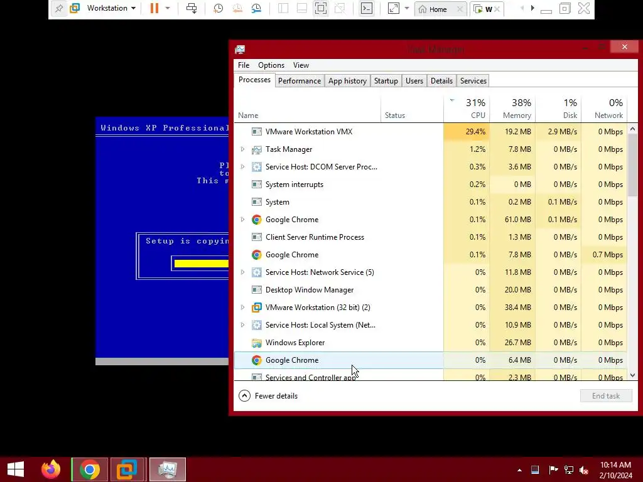Collapse view with Fewer details
Image resolution: width=643 pixels, height=482 pixels.
268,396
